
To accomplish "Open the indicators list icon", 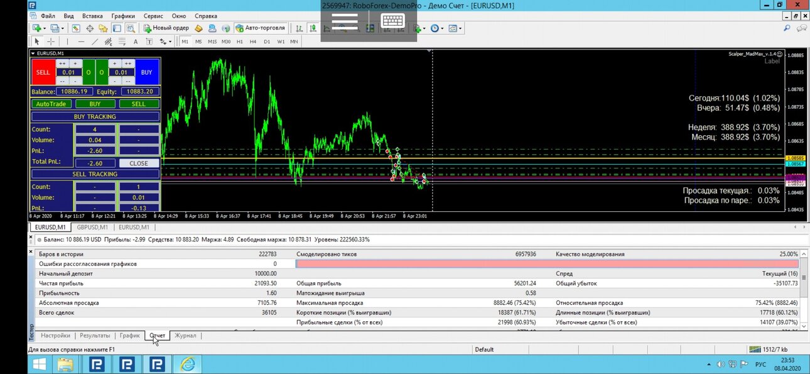I will coord(418,28).
